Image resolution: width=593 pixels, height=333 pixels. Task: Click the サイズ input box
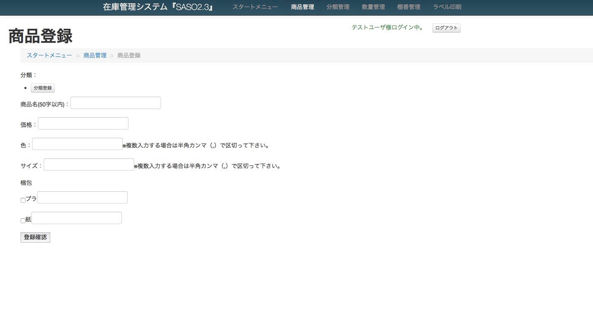pyautogui.click(x=89, y=164)
